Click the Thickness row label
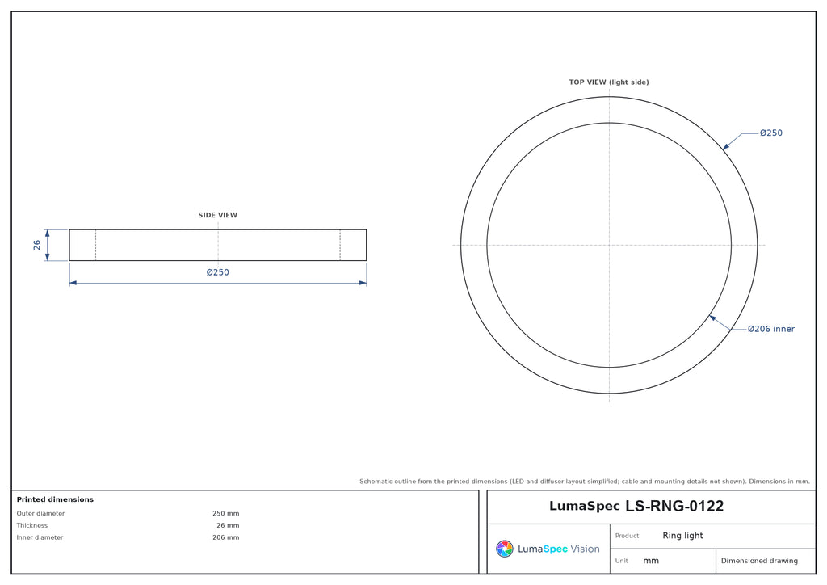 tap(31, 525)
